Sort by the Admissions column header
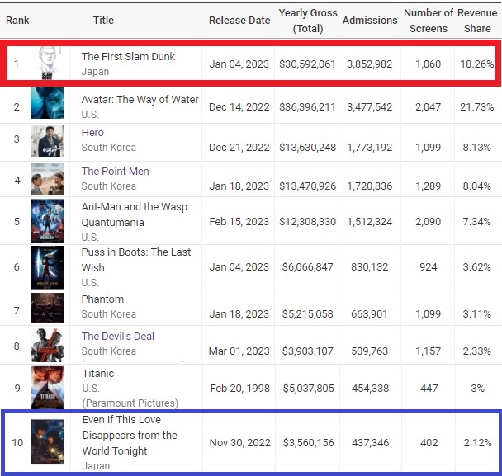Viewport: 502px width, 476px height. (x=369, y=20)
